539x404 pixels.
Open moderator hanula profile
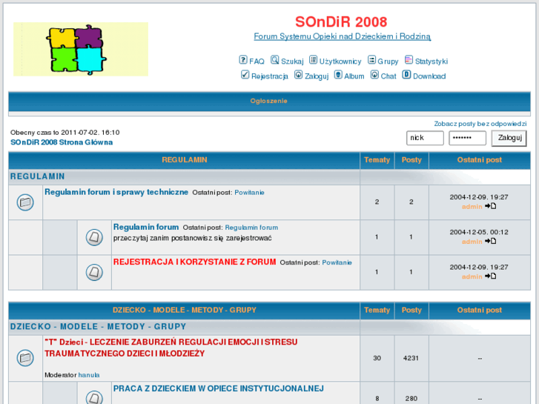pyautogui.click(x=89, y=375)
